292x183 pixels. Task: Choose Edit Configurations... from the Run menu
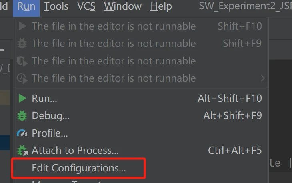pos(78,168)
